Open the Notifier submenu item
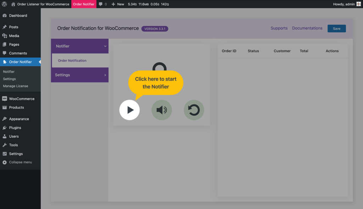The width and height of the screenshot is (363, 209). coord(9,72)
